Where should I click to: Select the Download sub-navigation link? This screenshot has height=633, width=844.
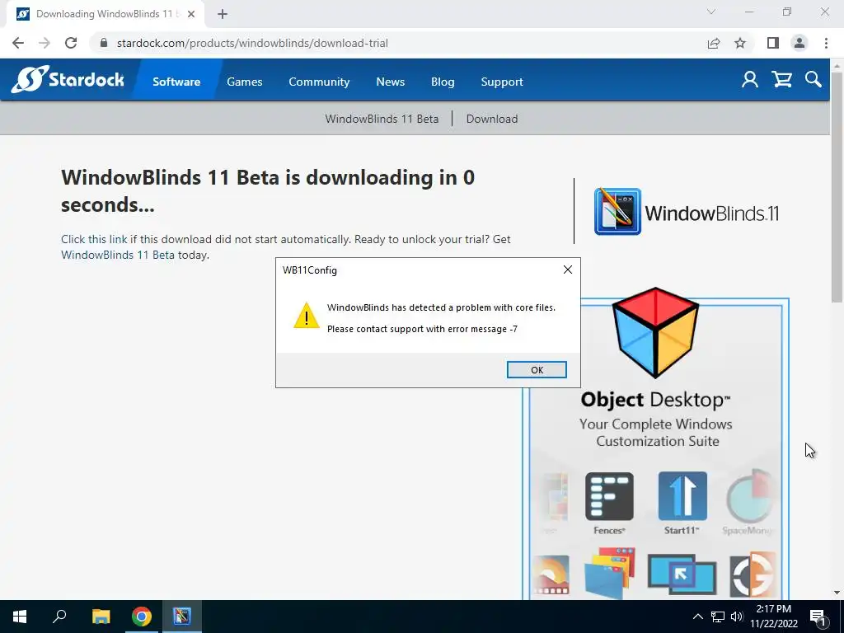[x=492, y=119]
